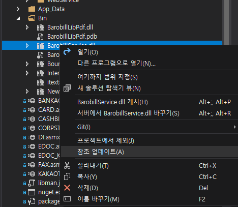Click the DI.asmx web service icon
The height and width of the screenshot is (207, 238).
click(x=32, y=137)
